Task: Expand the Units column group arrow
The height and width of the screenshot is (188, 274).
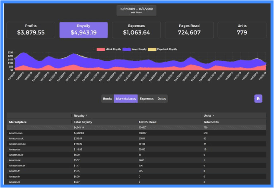Action: point(213,116)
